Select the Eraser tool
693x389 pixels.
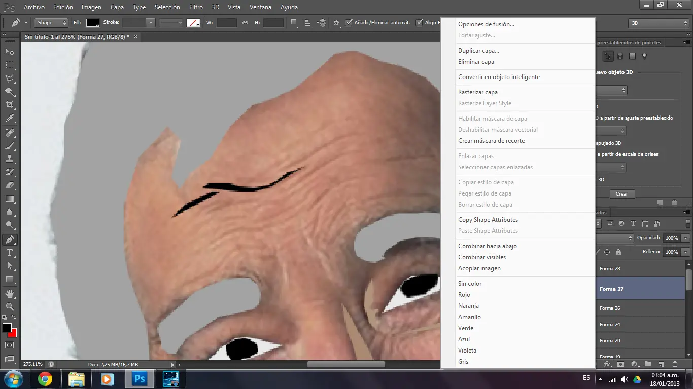10,185
